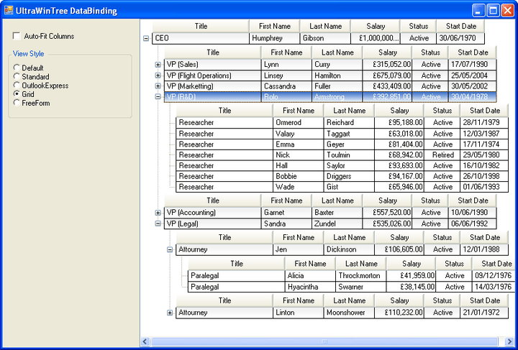The height and width of the screenshot is (350, 518).
Task: Click the horizontal scrollbar right arrow
Action: 510,341
